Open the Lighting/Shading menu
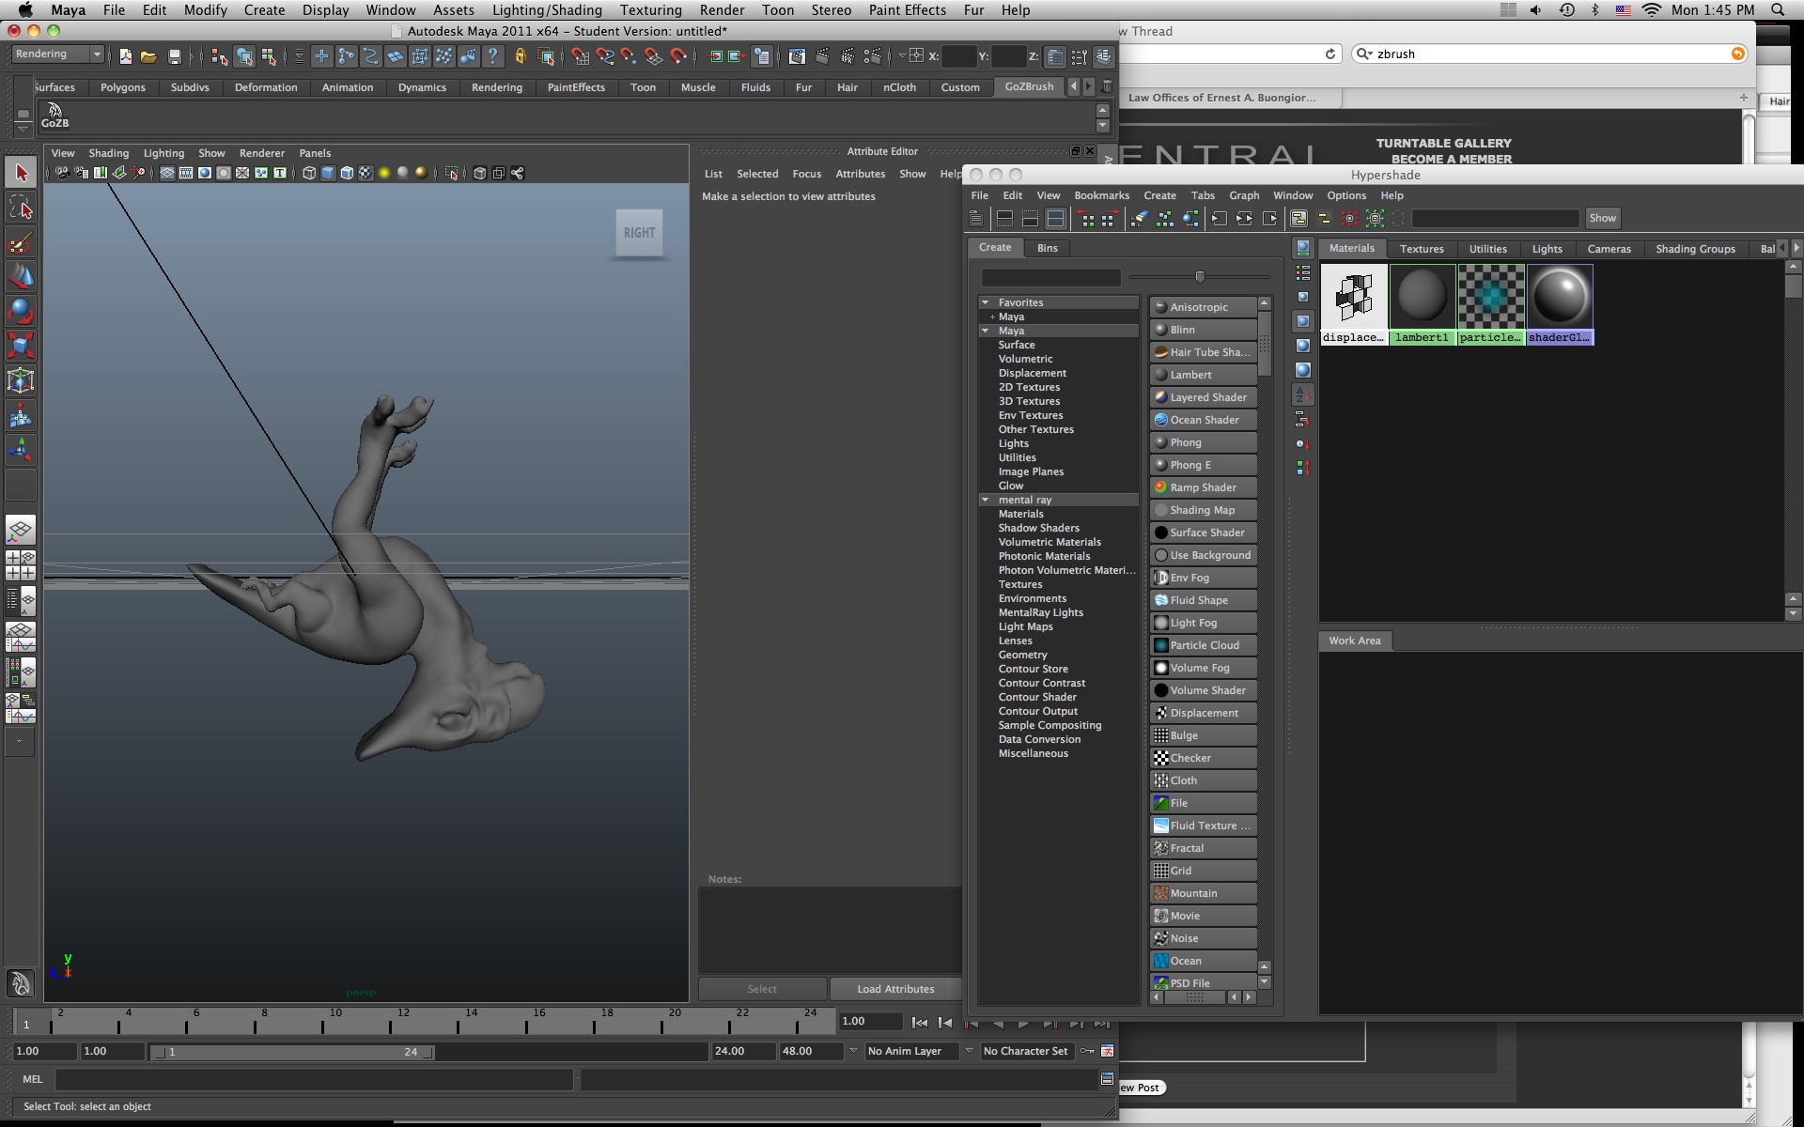1804x1127 pixels. pos(547,10)
